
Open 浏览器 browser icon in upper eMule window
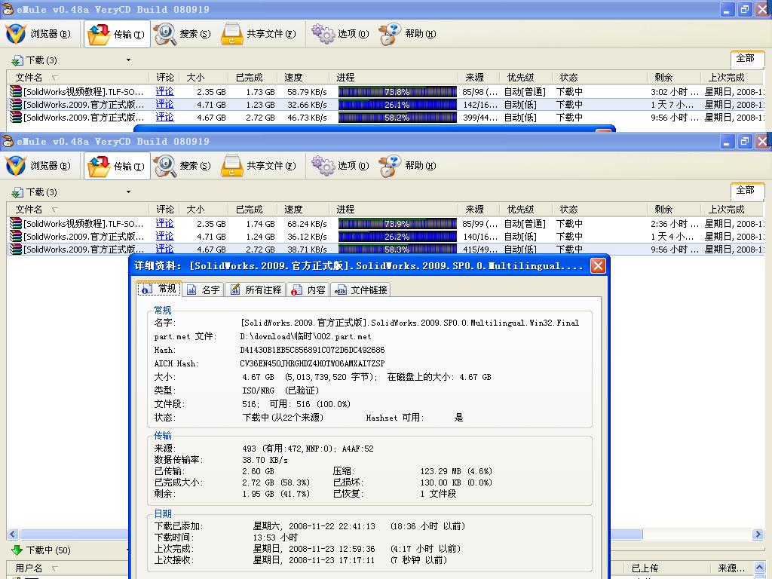(x=16, y=34)
